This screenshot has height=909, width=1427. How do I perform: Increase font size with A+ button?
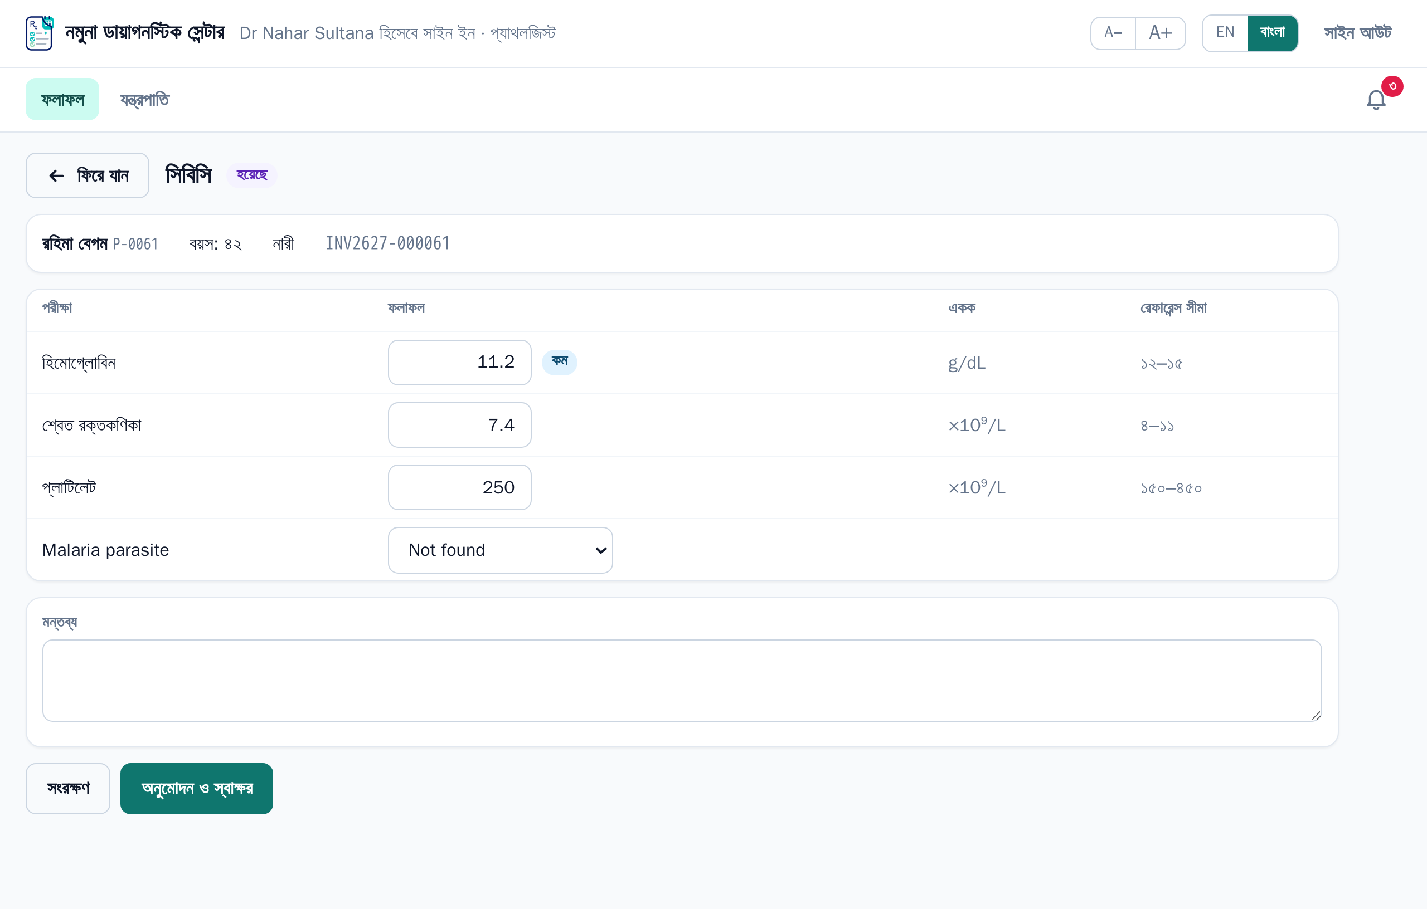(x=1161, y=32)
